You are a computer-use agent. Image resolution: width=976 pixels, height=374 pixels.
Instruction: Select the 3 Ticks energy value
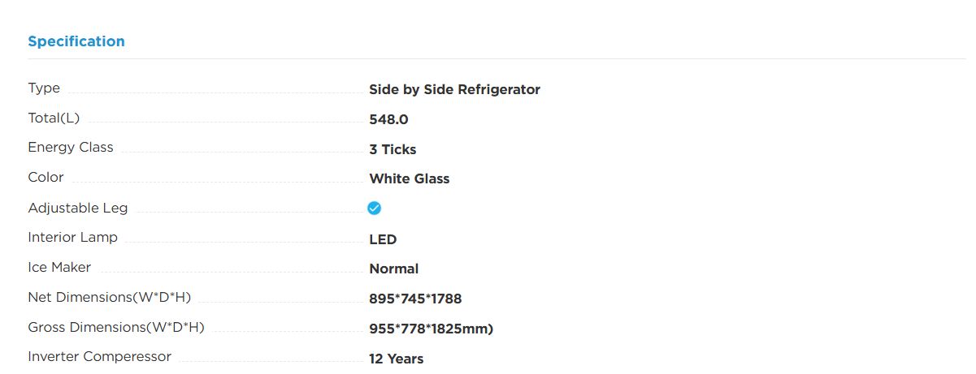point(393,149)
